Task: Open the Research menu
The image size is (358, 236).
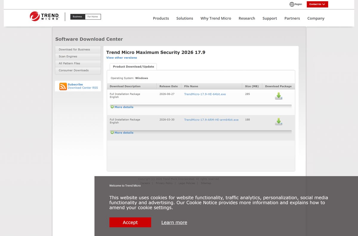Action: [x=247, y=18]
